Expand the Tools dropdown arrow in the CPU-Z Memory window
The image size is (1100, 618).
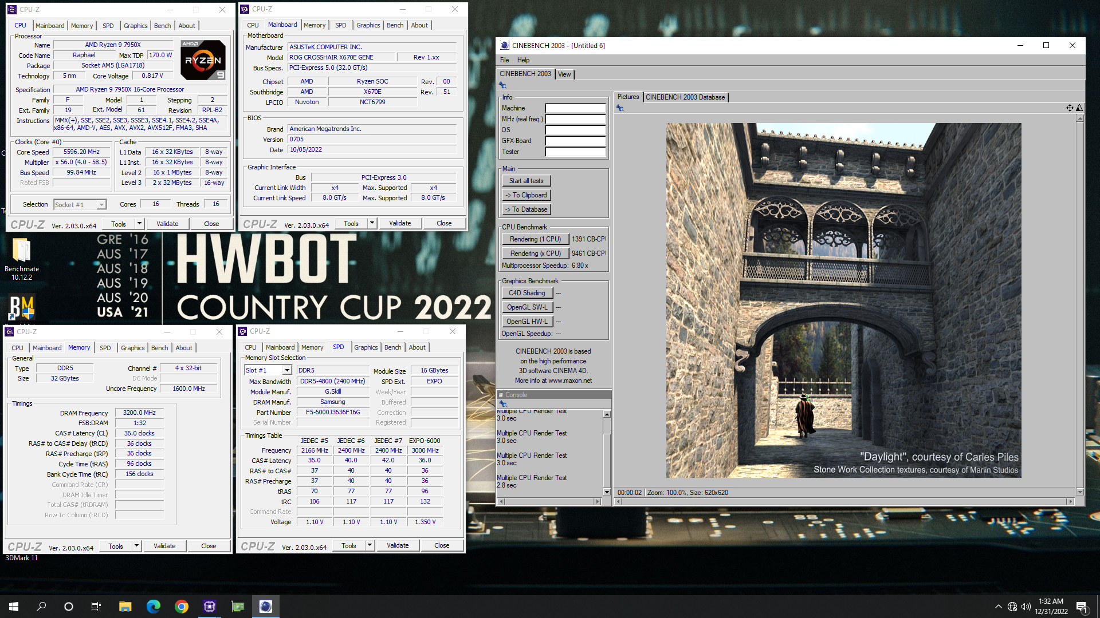[136, 546]
